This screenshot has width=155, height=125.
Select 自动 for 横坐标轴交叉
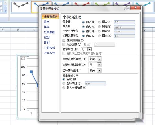coord(64,79)
